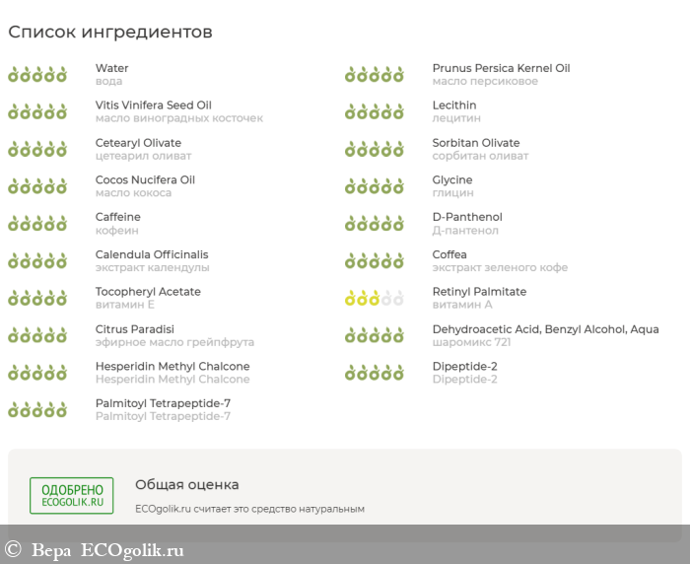Select the Cetearyl Olivate ingredient name

pos(138,143)
